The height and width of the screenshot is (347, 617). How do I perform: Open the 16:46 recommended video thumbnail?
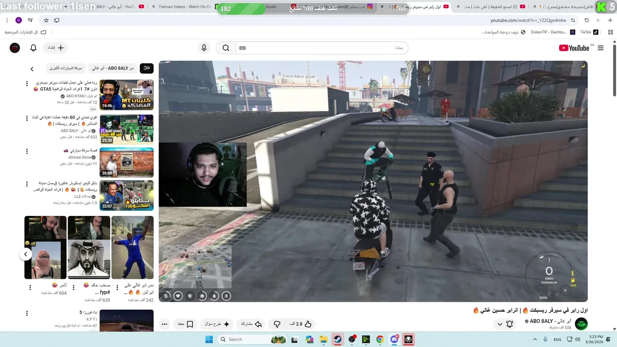126,95
